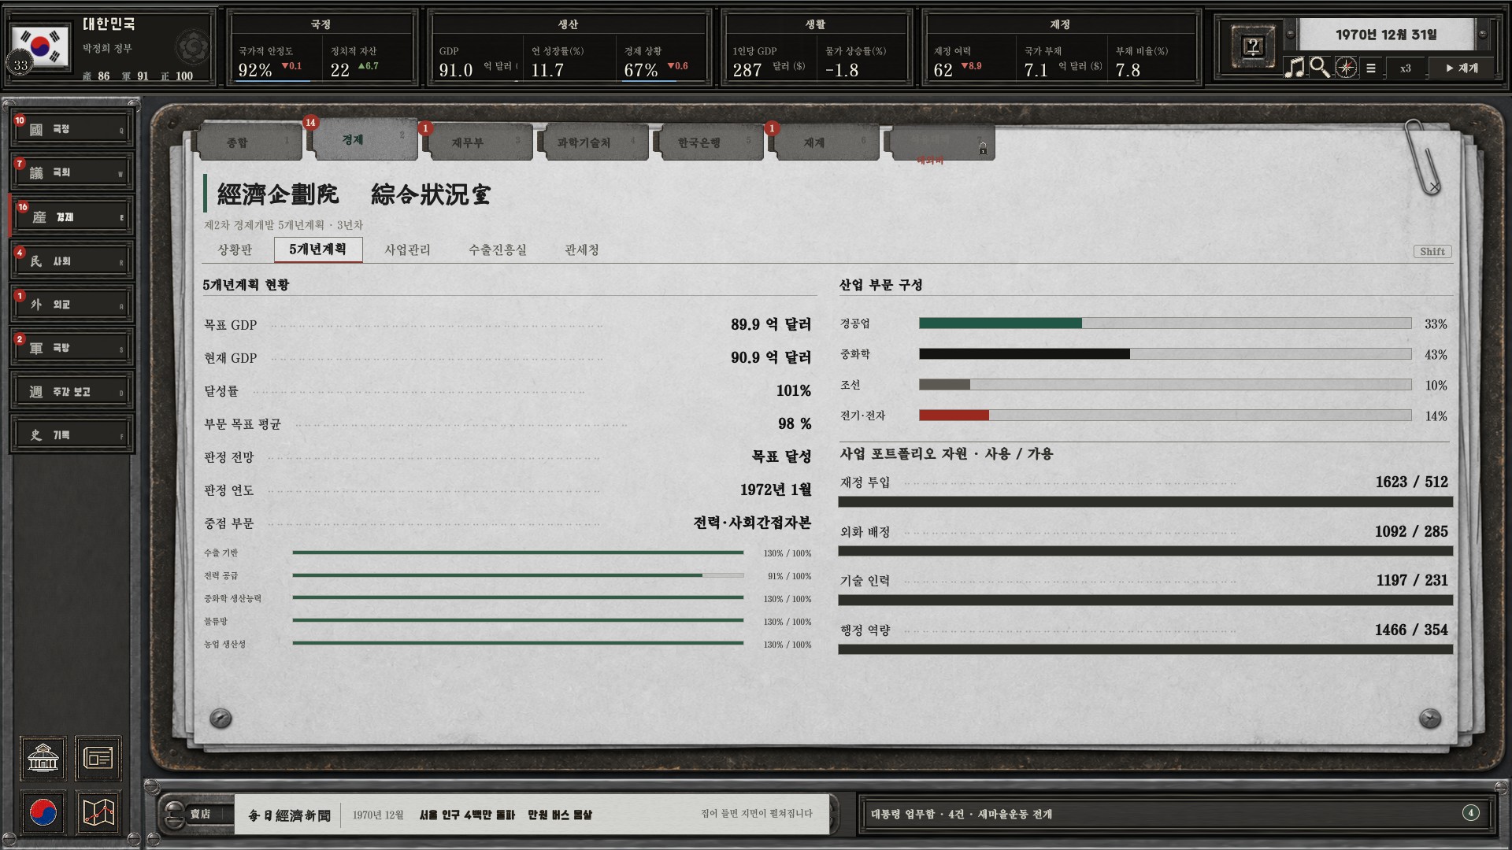Open the question mark help button
1512x850 pixels.
[1252, 47]
